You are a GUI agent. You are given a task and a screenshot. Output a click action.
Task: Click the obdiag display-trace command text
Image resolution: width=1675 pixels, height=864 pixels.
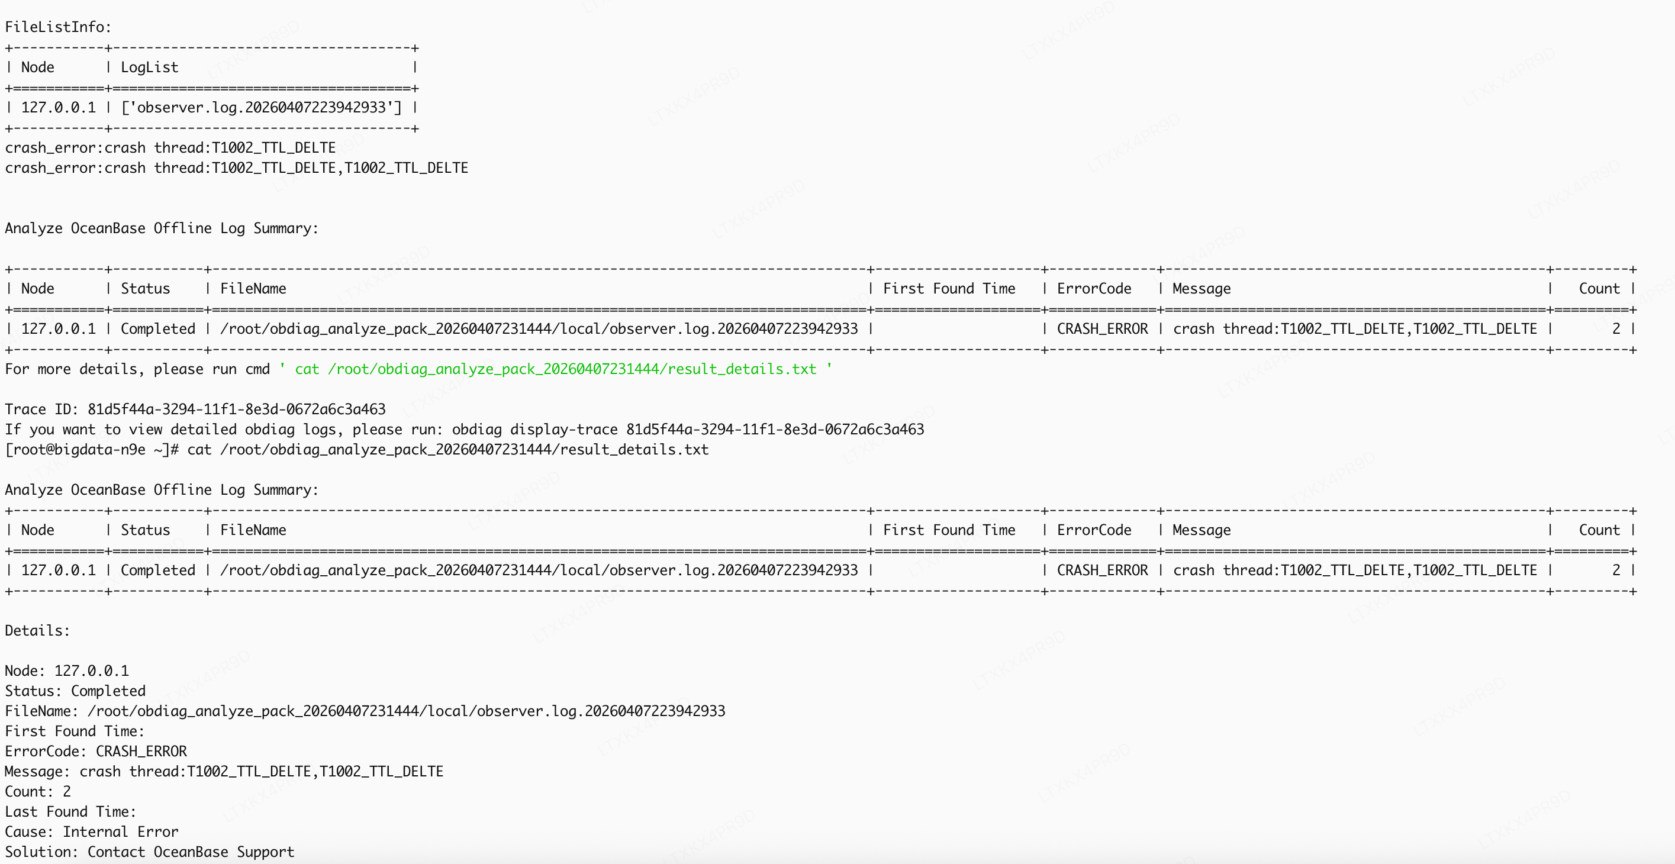687,430
